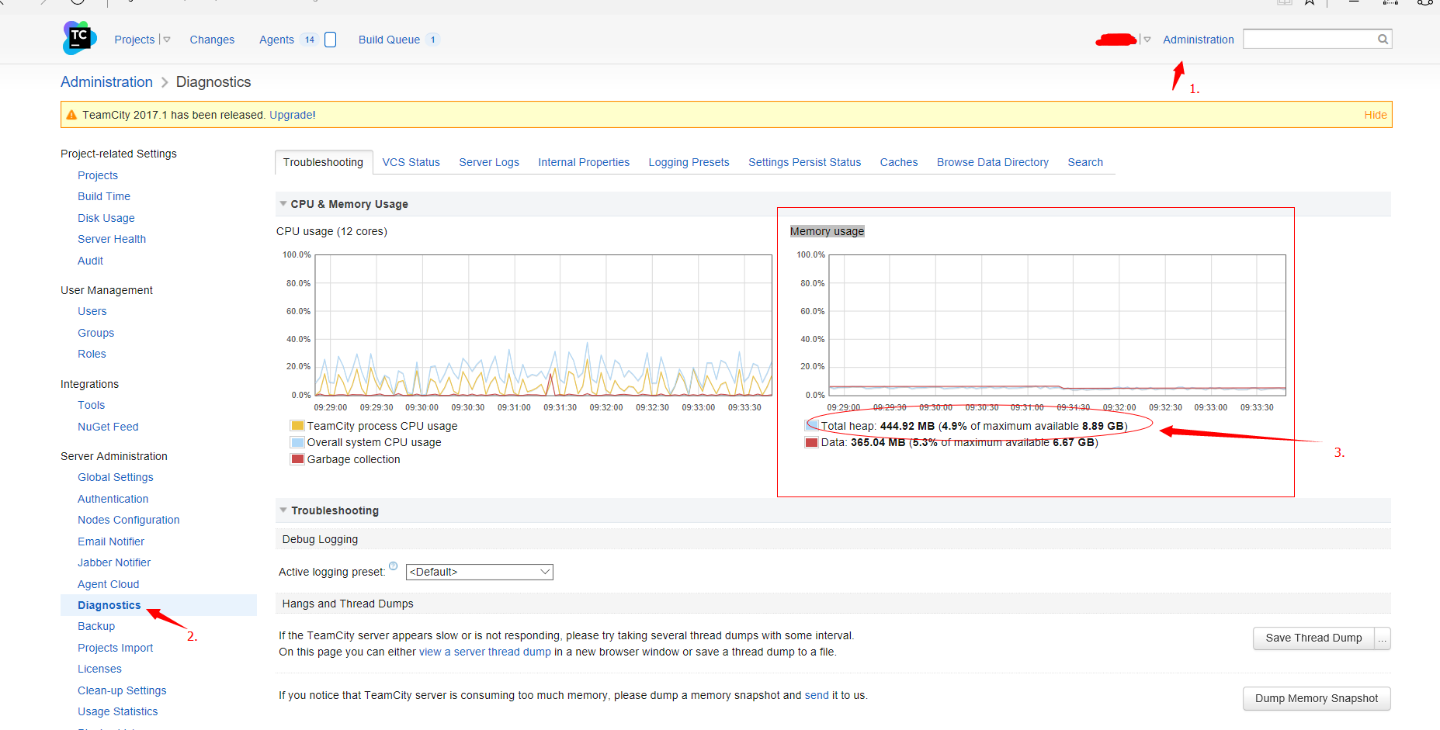
Task: Open NuGet Feed settings
Action: click(x=108, y=427)
